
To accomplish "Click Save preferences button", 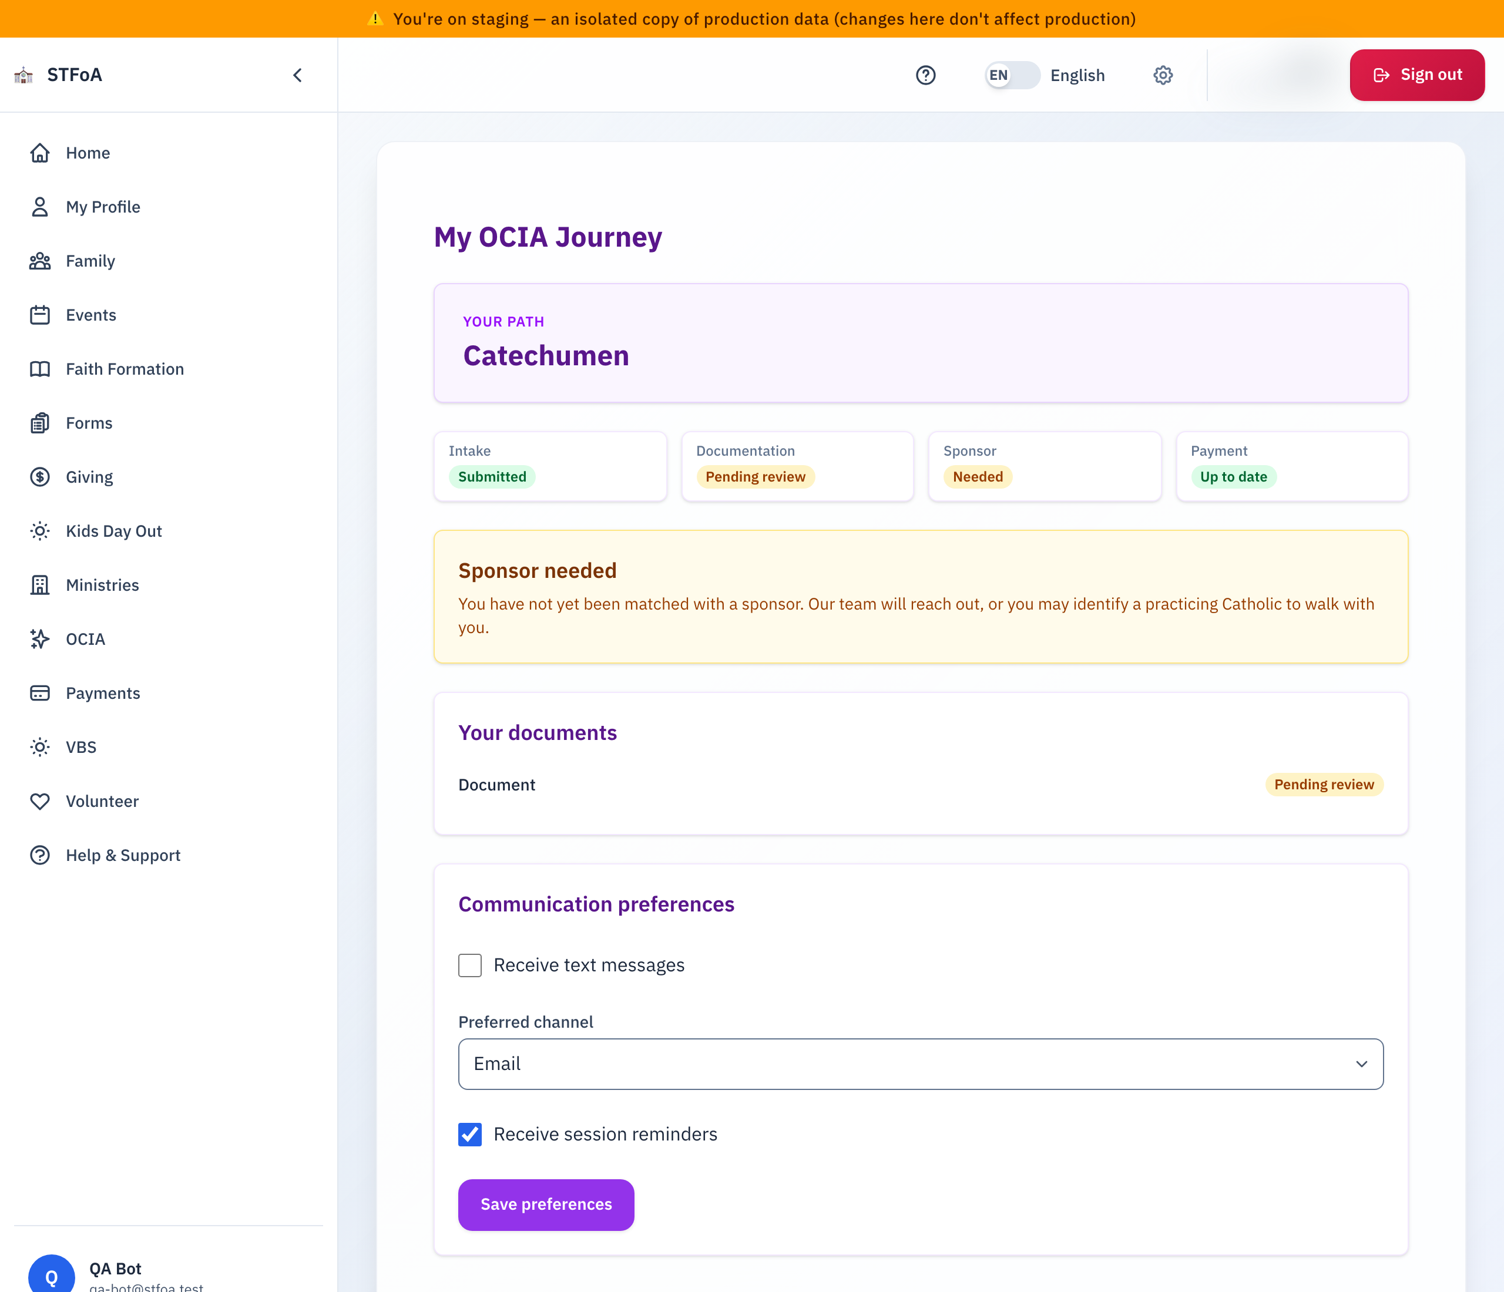I will [546, 1205].
